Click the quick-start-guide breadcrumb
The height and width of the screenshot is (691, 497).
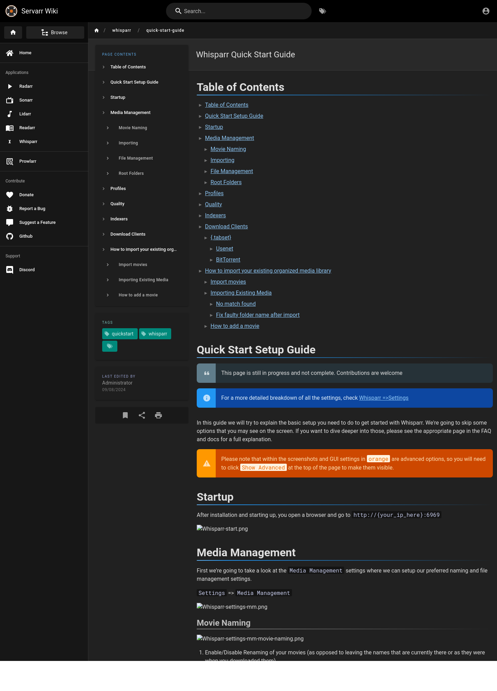tap(165, 30)
